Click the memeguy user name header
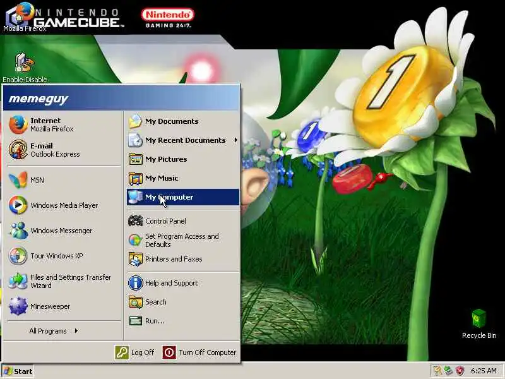Screen dimensions: 505x379 [39, 99]
